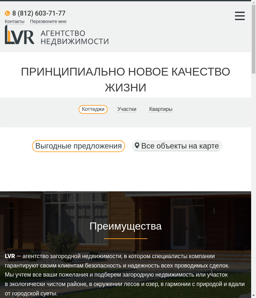This screenshot has height=298, width=256.
Task: Select the Коттеджи tab
Action: 93,109
